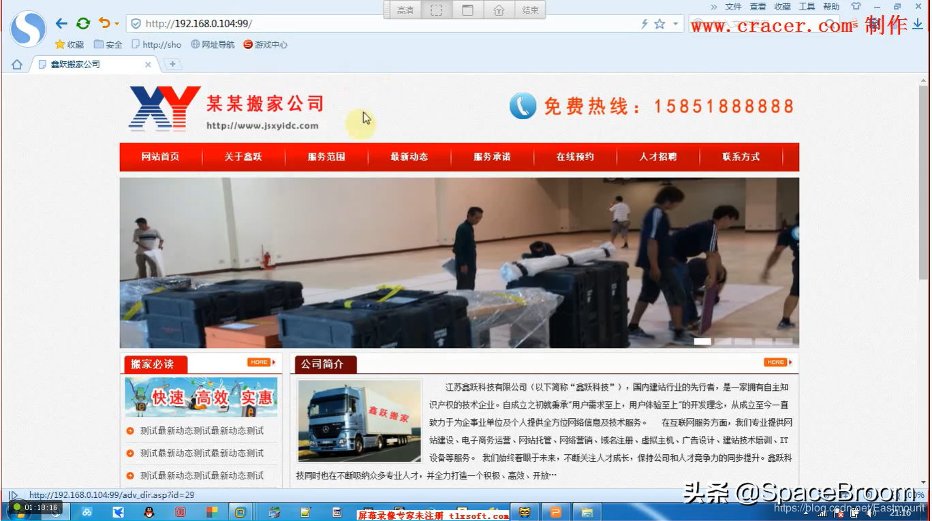Close the 鑫跃搬家公司 tab
The height and width of the screenshot is (521, 932).
coord(148,65)
